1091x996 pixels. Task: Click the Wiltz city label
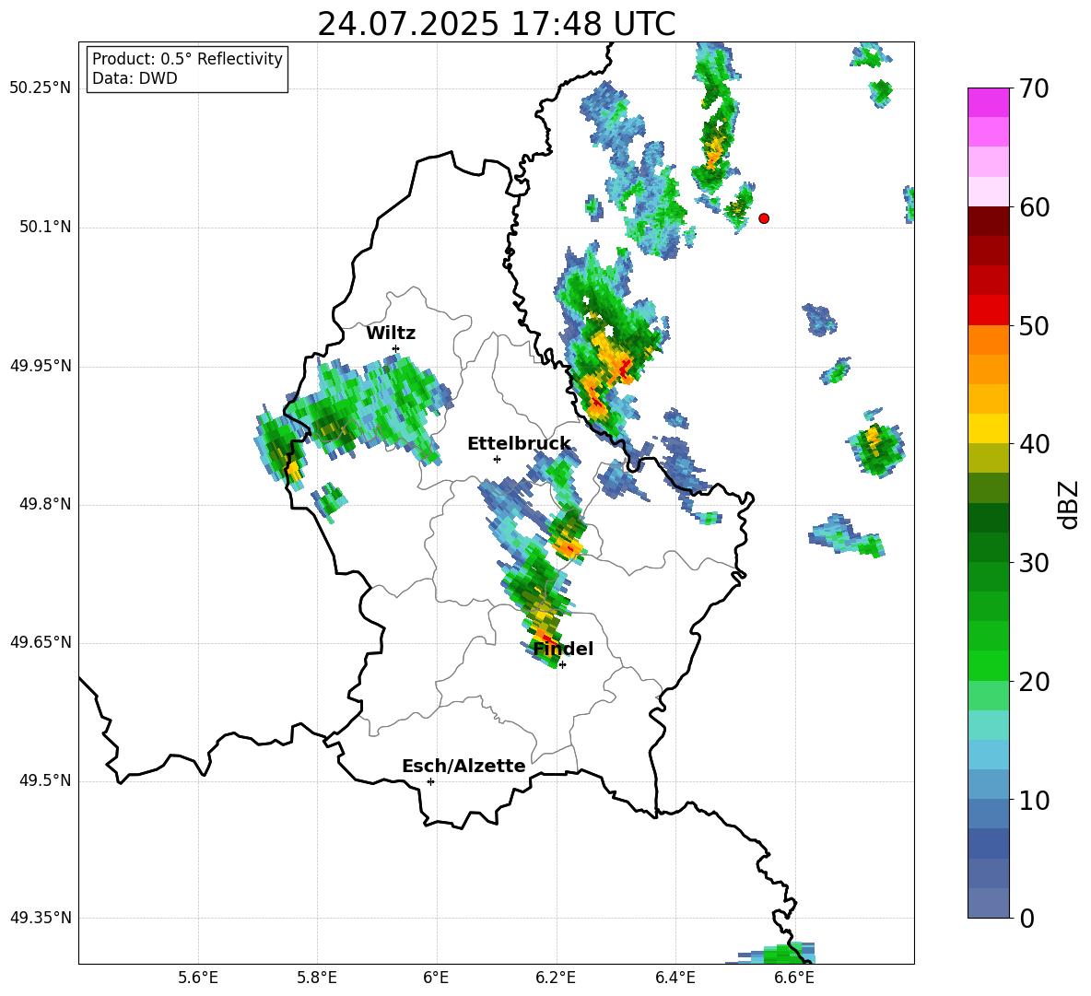(x=391, y=333)
